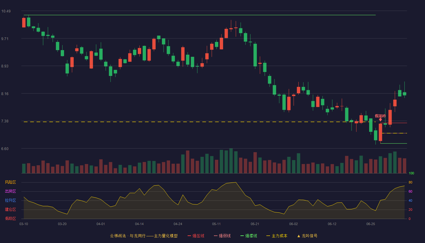Toggle the 强压线 legend series
Viewport: 425px width, 243px height.
pos(196,236)
